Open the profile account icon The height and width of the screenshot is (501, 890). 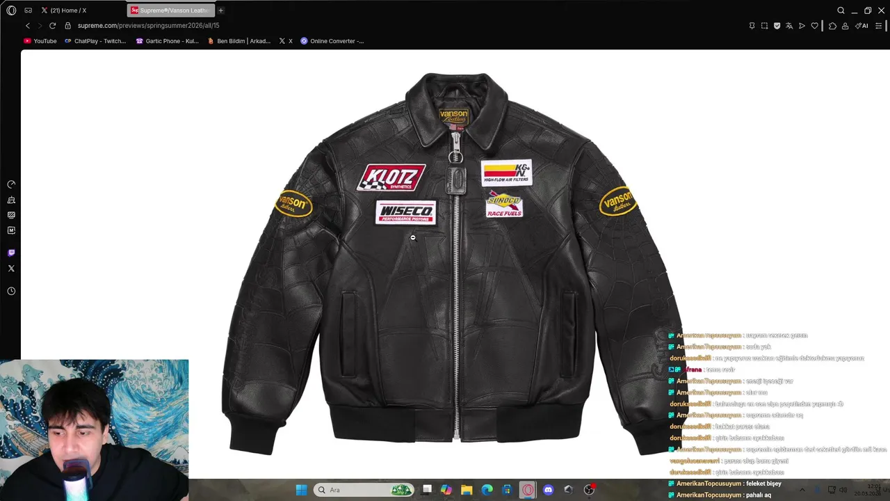845,26
